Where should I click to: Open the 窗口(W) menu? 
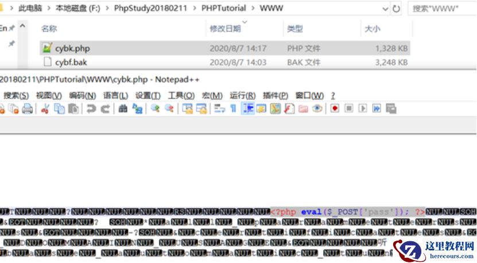[309, 96]
